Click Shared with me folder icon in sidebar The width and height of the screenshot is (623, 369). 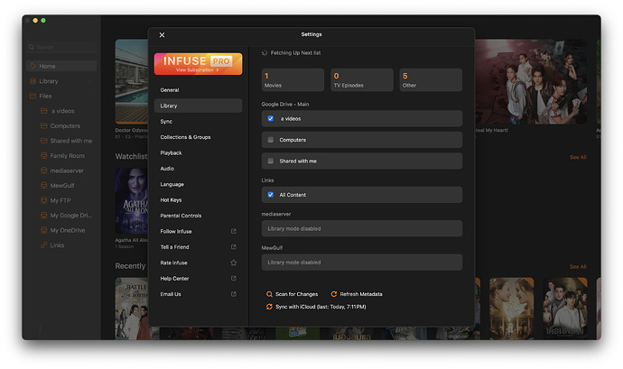pos(44,141)
